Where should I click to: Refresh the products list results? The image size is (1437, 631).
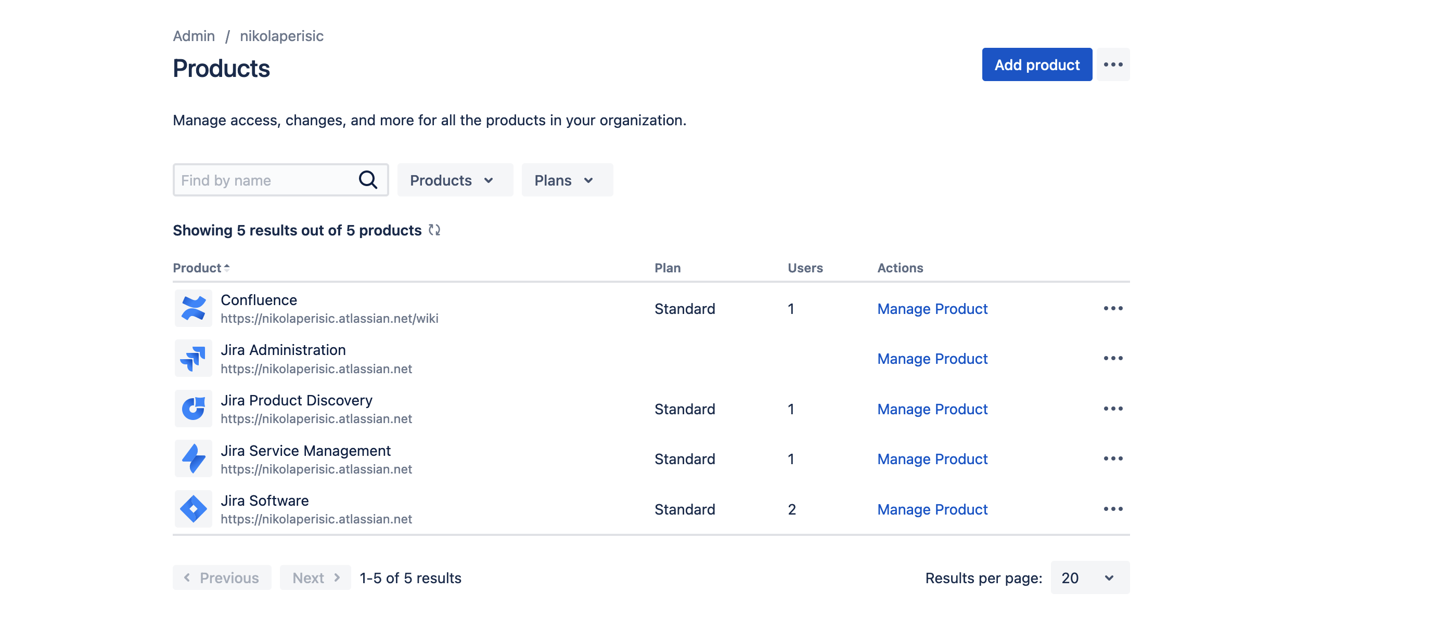[434, 230]
